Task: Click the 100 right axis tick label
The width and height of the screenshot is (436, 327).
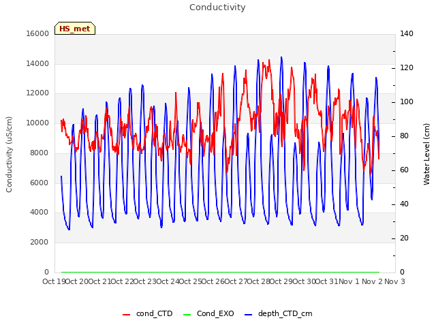Action: [407, 102]
